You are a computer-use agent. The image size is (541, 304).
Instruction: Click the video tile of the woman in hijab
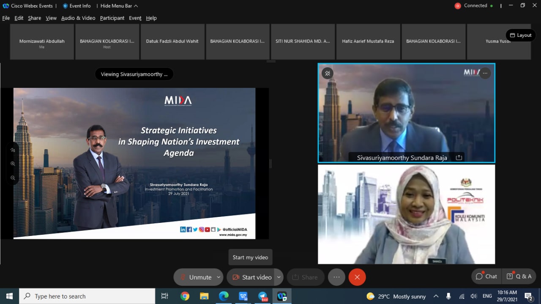click(x=406, y=214)
